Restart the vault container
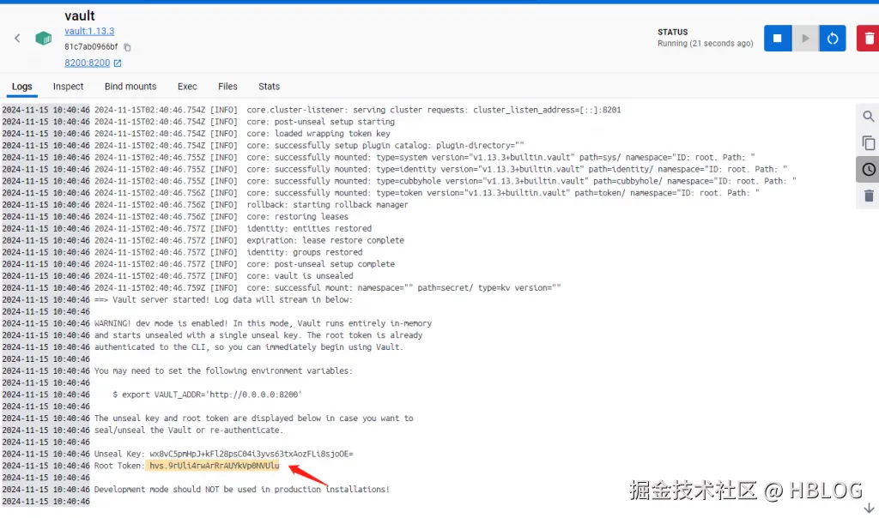The image size is (879, 518). pos(832,38)
